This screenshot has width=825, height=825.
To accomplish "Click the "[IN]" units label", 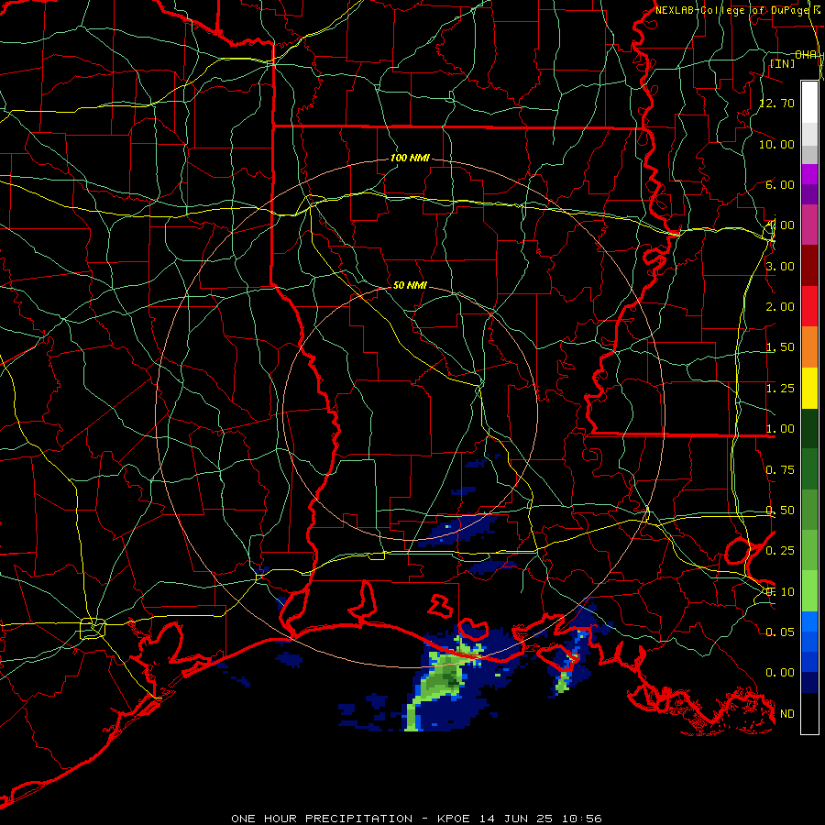I will (x=782, y=63).
